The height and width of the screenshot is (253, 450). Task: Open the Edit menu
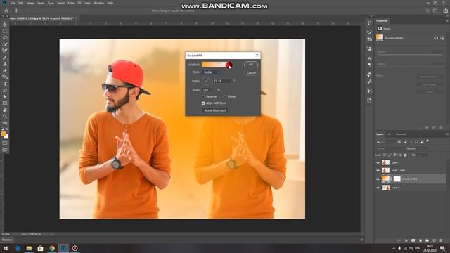coord(21,3)
